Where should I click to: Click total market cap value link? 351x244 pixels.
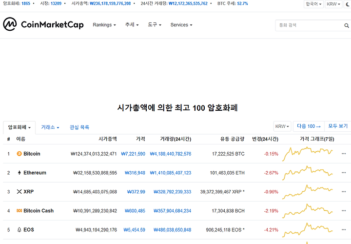coord(110,3)
